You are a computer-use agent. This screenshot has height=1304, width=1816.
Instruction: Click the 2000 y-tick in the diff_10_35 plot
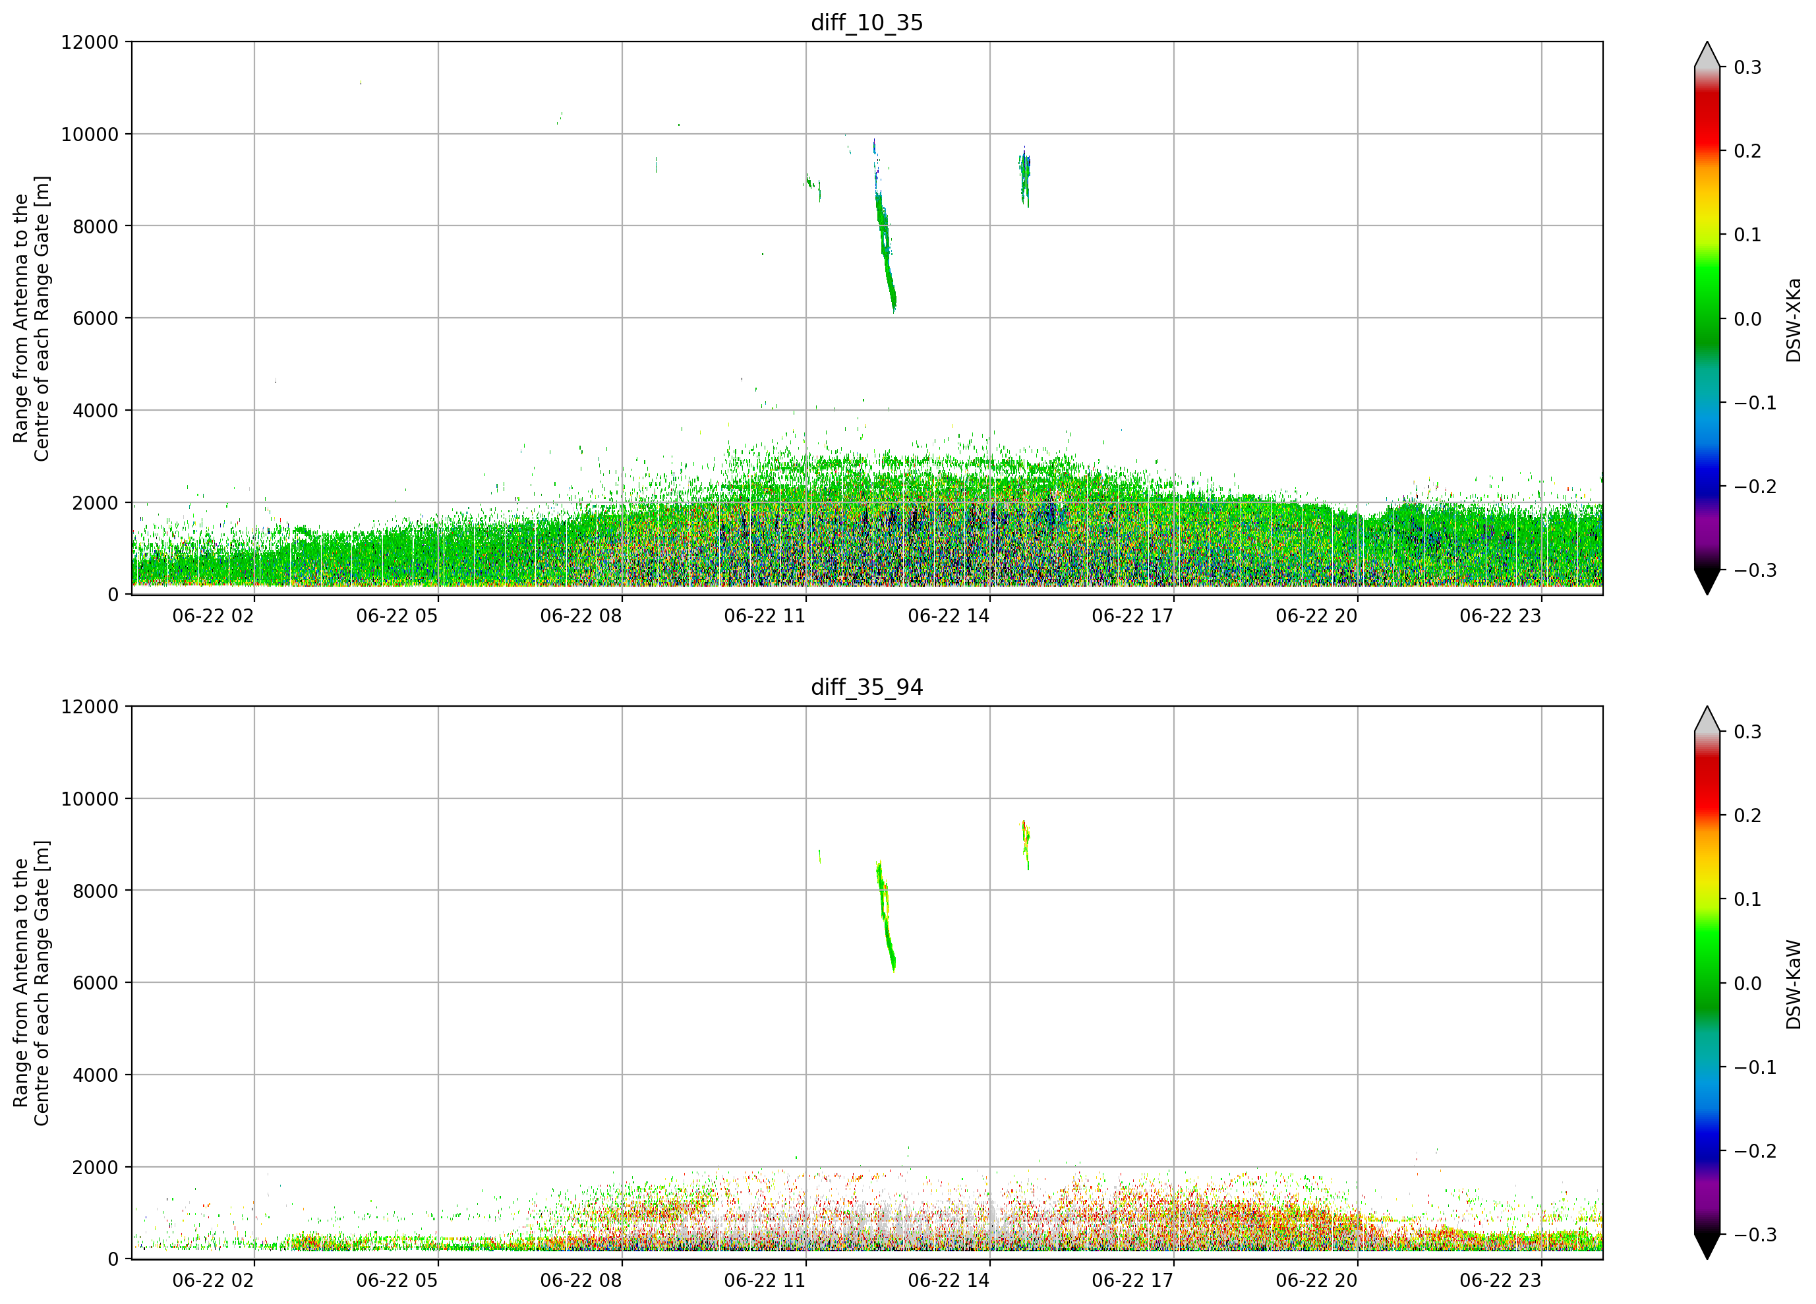coord(96,503)
